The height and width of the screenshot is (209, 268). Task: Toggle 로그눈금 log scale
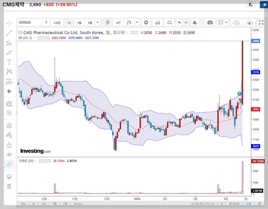(x=234, y=203)
